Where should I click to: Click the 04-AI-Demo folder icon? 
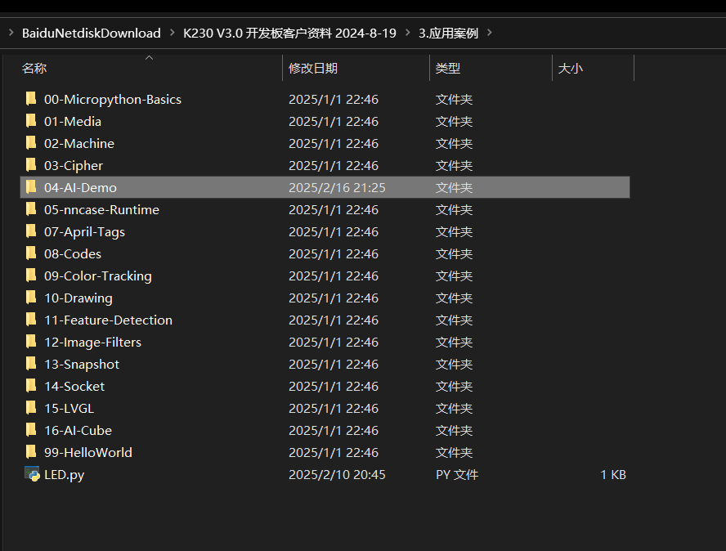click(31, 187)
